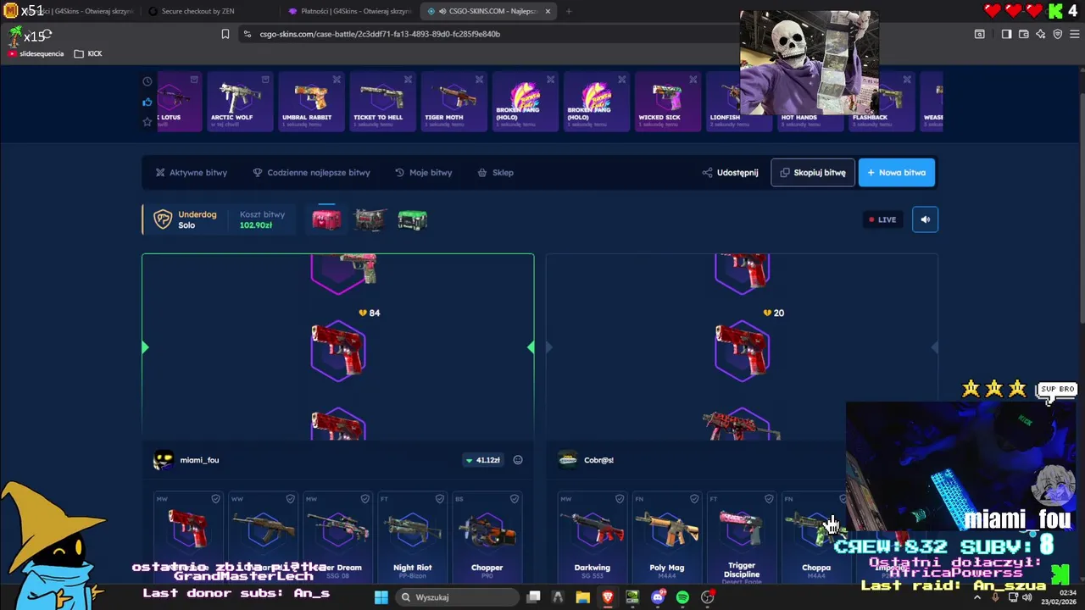This screenshot has height=610, width=1085.
Task: Click the Brave shields icon in toolbar
Action: point(1057,34)
